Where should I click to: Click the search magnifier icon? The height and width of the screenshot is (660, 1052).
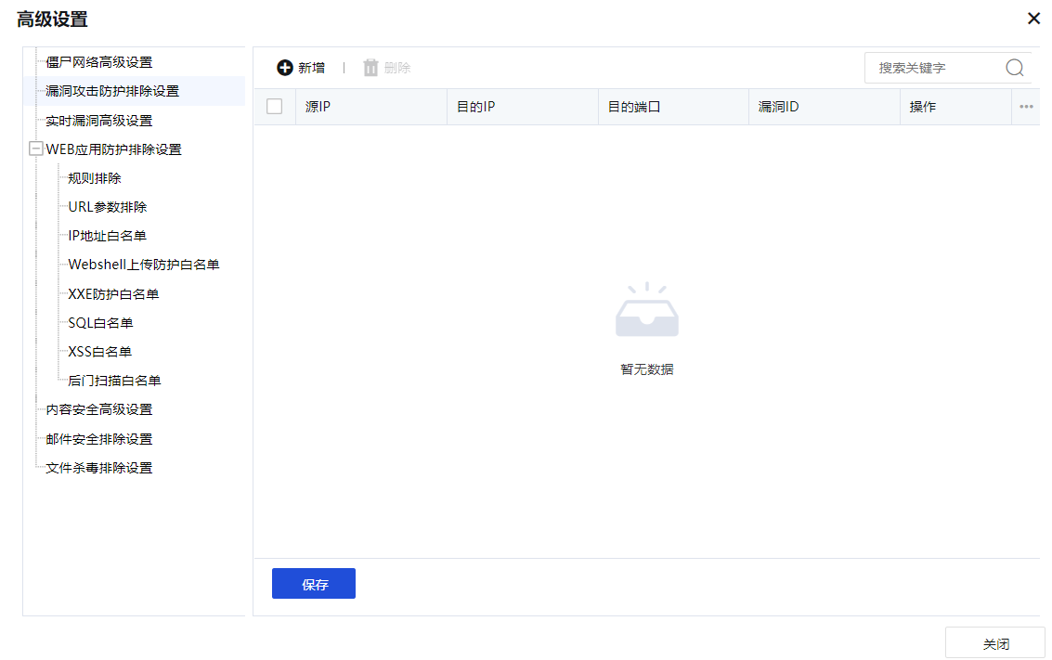click(x=1014, y=68)
